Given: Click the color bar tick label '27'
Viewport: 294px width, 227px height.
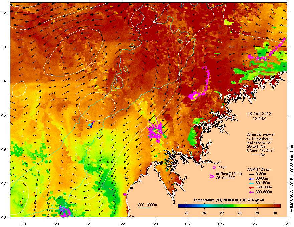Looking at the screenshot, I should (x=222, y=213).
